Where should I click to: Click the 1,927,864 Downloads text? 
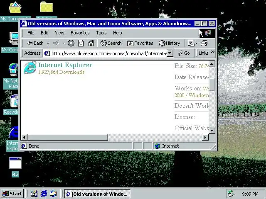tap(61, 72)
